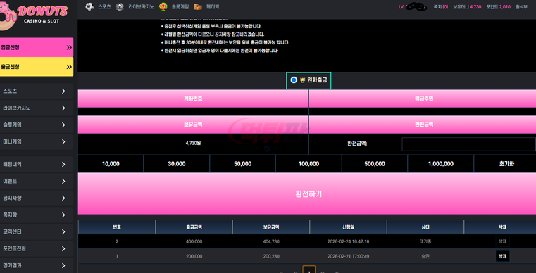Select the 원화출금 radio button
The height and width of the screenshot is (273, 536).
point(294,80)
